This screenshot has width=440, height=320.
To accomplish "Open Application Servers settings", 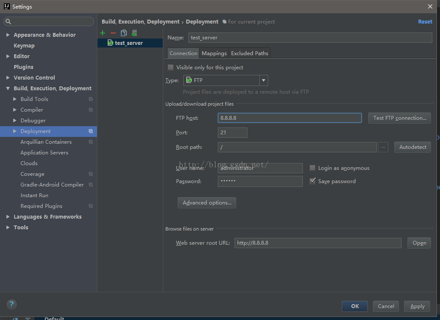I will pos(44,153).
